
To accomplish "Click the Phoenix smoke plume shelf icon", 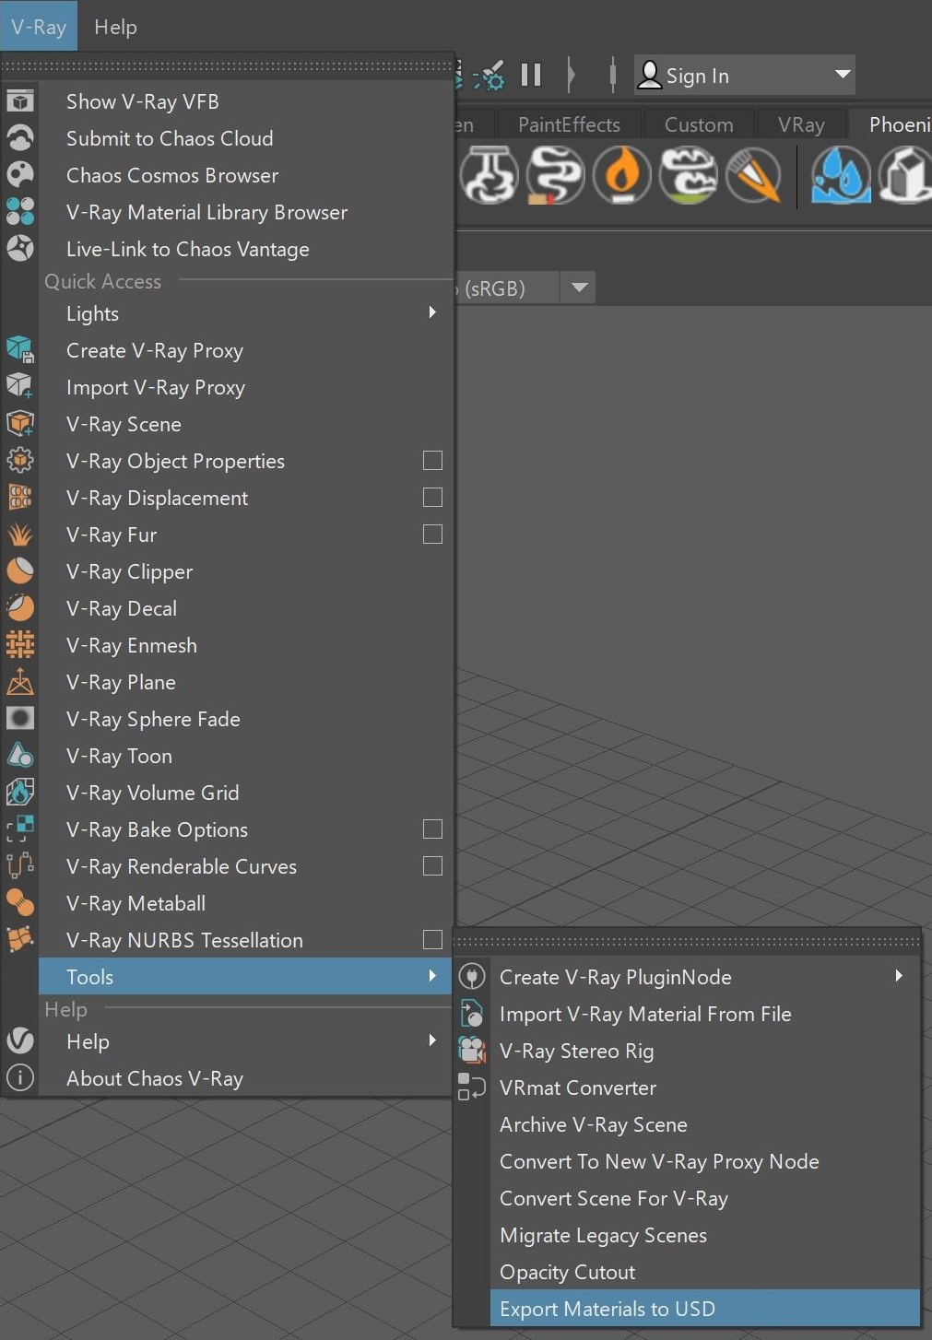I will point(556,174).
